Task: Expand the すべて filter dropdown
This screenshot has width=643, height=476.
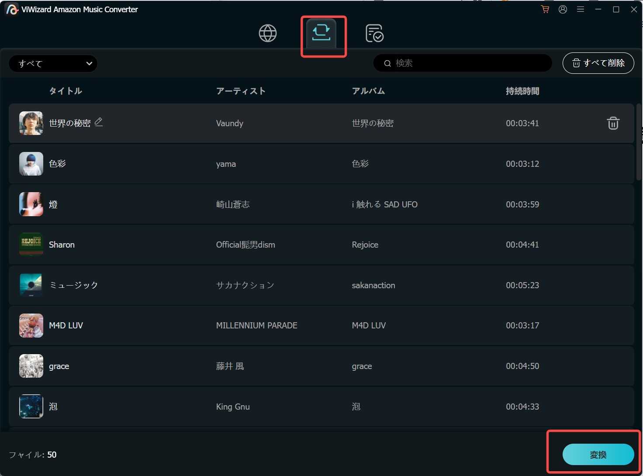Action: point(53,63)
